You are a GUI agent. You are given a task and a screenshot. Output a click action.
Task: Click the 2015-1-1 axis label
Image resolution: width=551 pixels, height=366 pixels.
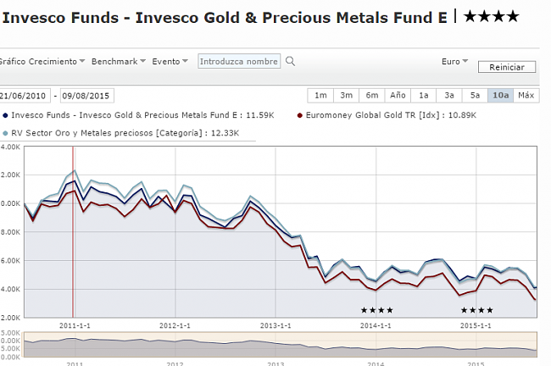point(476,325)
